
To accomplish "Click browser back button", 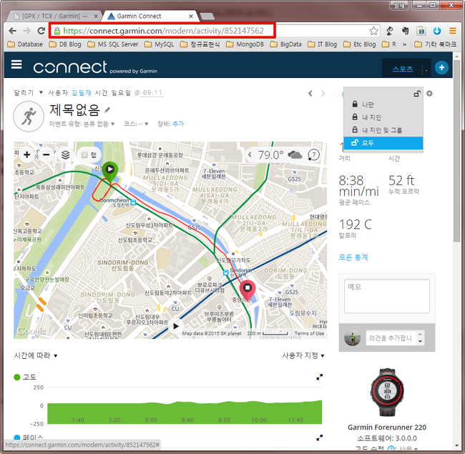I will click(x=12, y=31).
